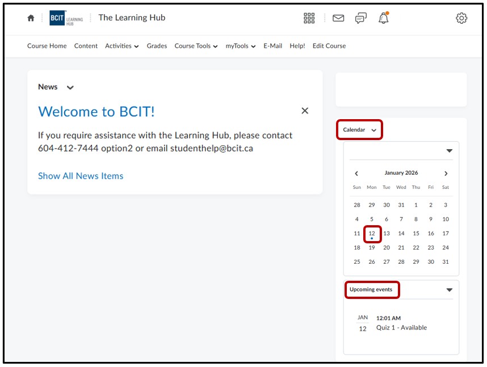This screenshot has height=367, width=487.
Task: Open the admin tools gear icon
Action: click(461, 18)
